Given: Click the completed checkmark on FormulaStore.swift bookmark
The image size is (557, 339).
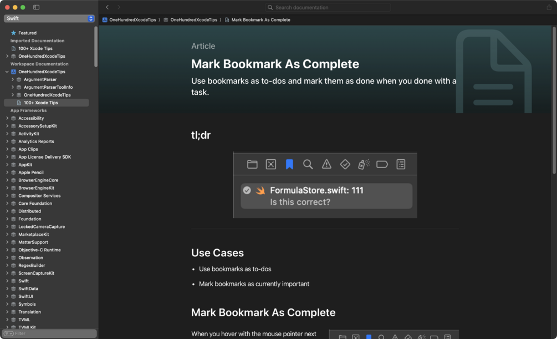Looking at the screenshot, I should [x=247, y=190].
